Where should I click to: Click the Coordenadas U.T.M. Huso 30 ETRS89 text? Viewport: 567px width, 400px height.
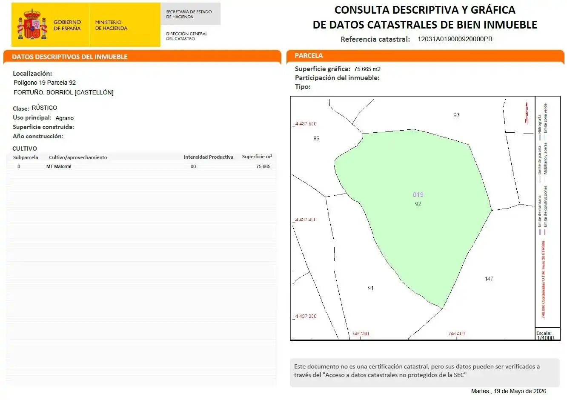point(544,280)
